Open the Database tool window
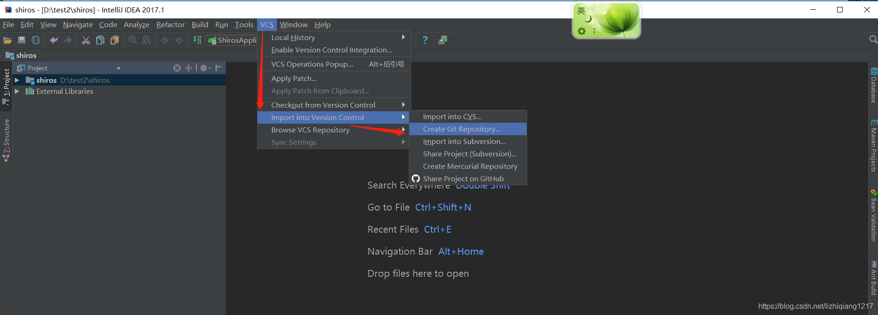 point(873,86)
